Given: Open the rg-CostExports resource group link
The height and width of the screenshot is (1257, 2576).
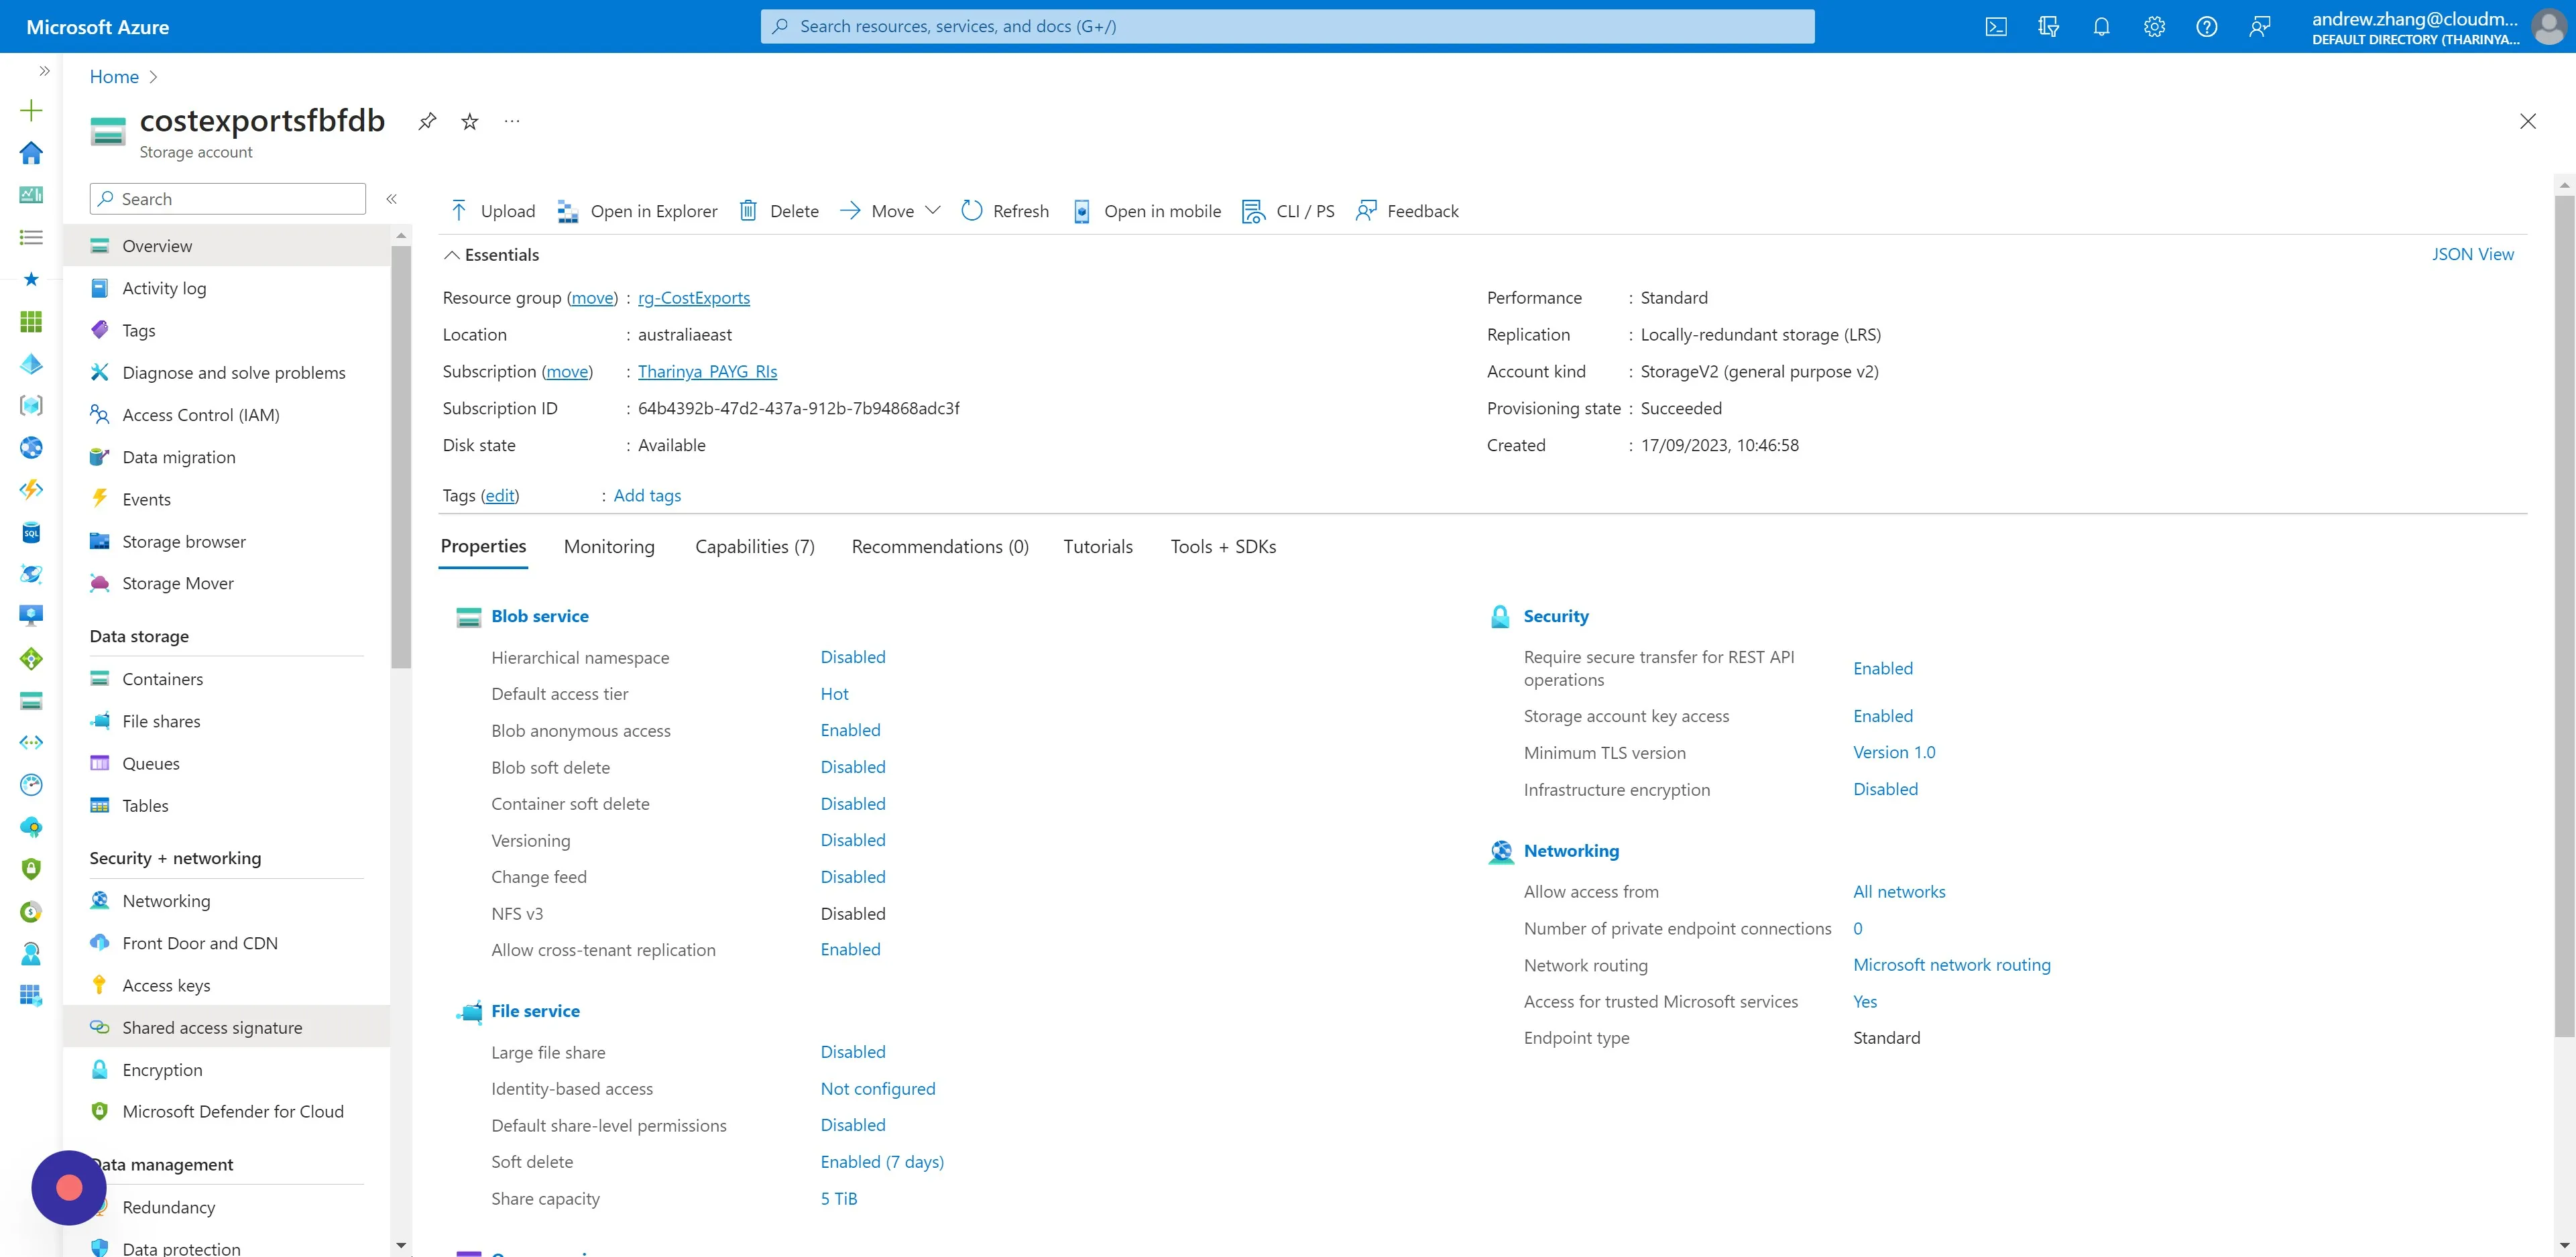Looking at the screenshot, I should tap(694, 298).
